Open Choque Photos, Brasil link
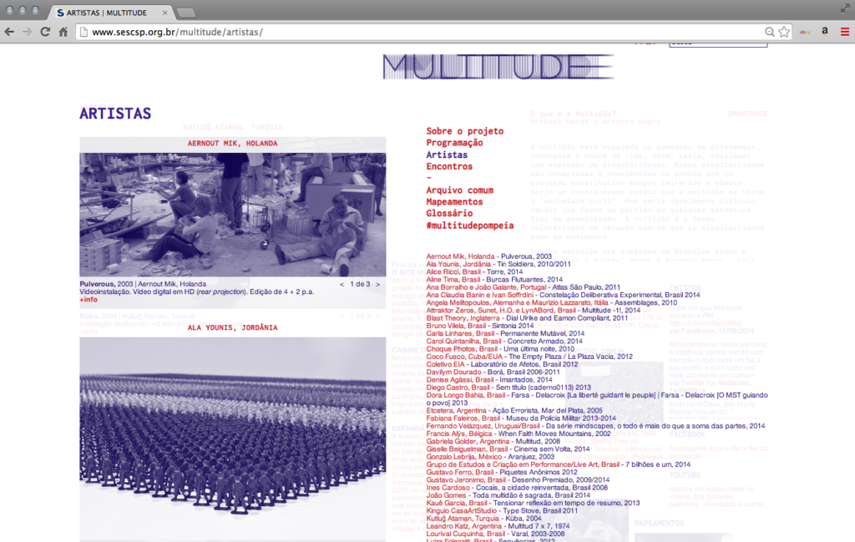Viewport: 855px width, 542px height. click(462, 349)
